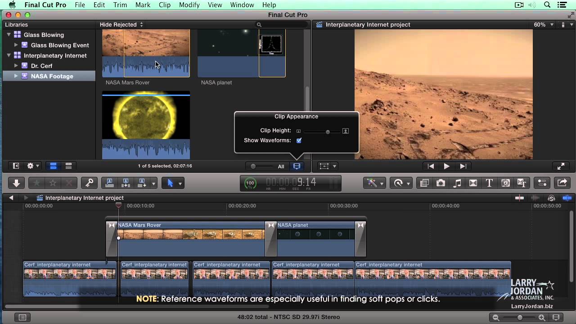
Task: Expand the NASA Footage event
Action: tap(16, 76)
